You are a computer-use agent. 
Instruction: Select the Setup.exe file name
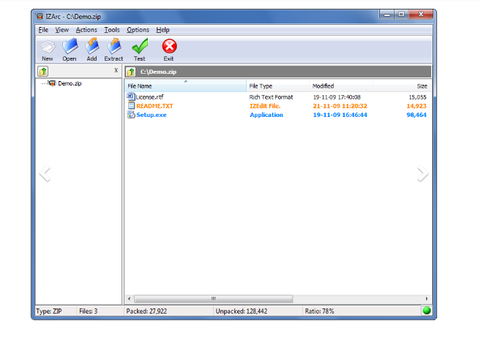(x=152, y=115)
